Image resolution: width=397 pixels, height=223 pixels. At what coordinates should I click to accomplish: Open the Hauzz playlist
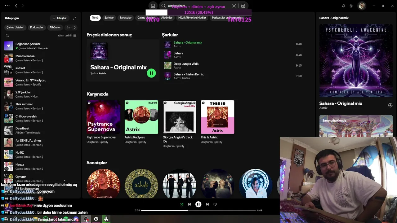tap(40, 167)
